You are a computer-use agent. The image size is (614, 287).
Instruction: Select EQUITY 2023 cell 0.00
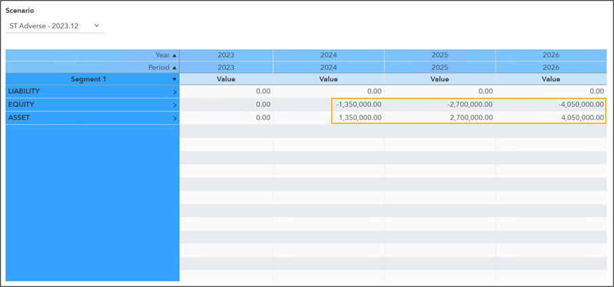click(227, 104)
